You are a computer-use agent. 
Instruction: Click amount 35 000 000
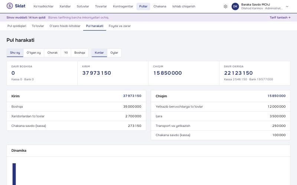pos(132,107)
